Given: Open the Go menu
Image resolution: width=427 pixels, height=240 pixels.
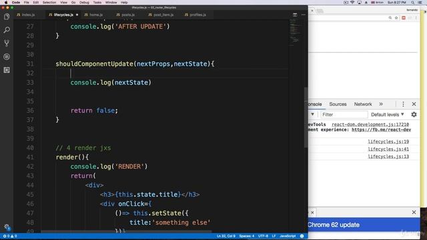Looking at the screenshot, I should (73, 3).
